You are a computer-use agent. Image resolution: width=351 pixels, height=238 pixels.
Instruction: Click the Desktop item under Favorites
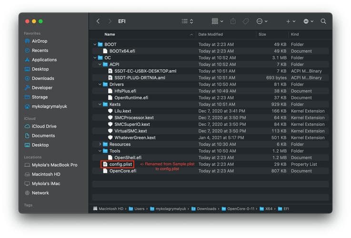pyautogui.click(x=37, y=69)
